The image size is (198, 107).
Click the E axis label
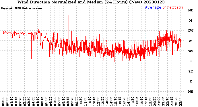click(x=191, y=81)
